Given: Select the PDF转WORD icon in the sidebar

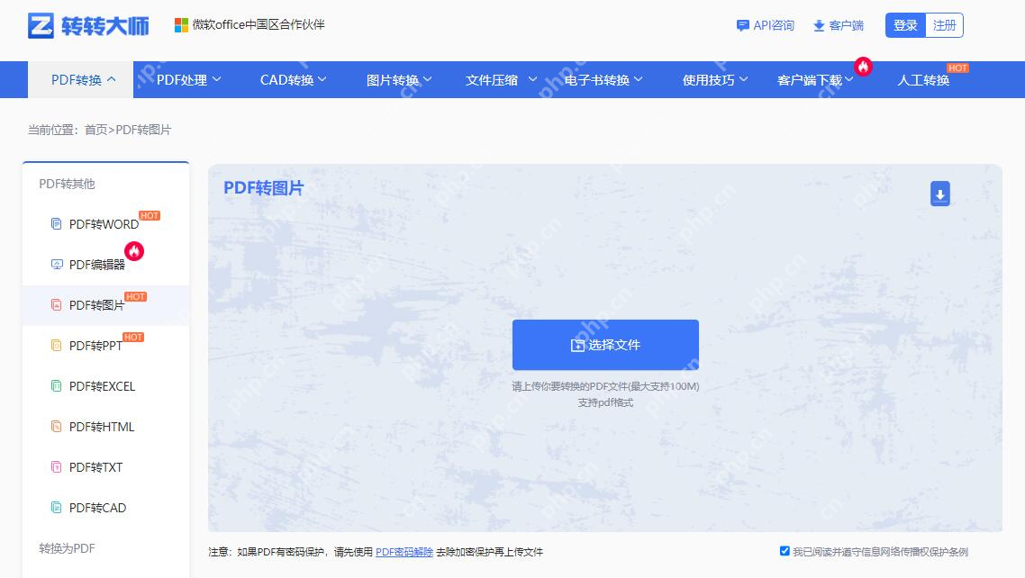Looking at the screenshot, I should pos(56,223).
